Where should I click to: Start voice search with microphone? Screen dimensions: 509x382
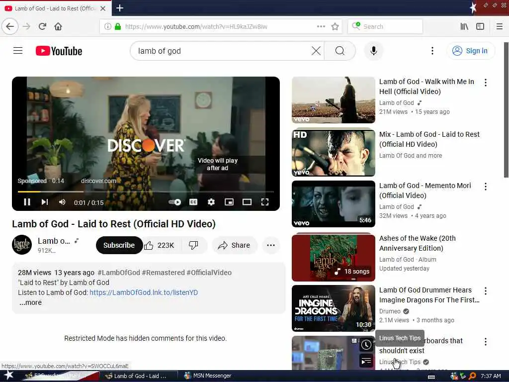tap(374, 51)
